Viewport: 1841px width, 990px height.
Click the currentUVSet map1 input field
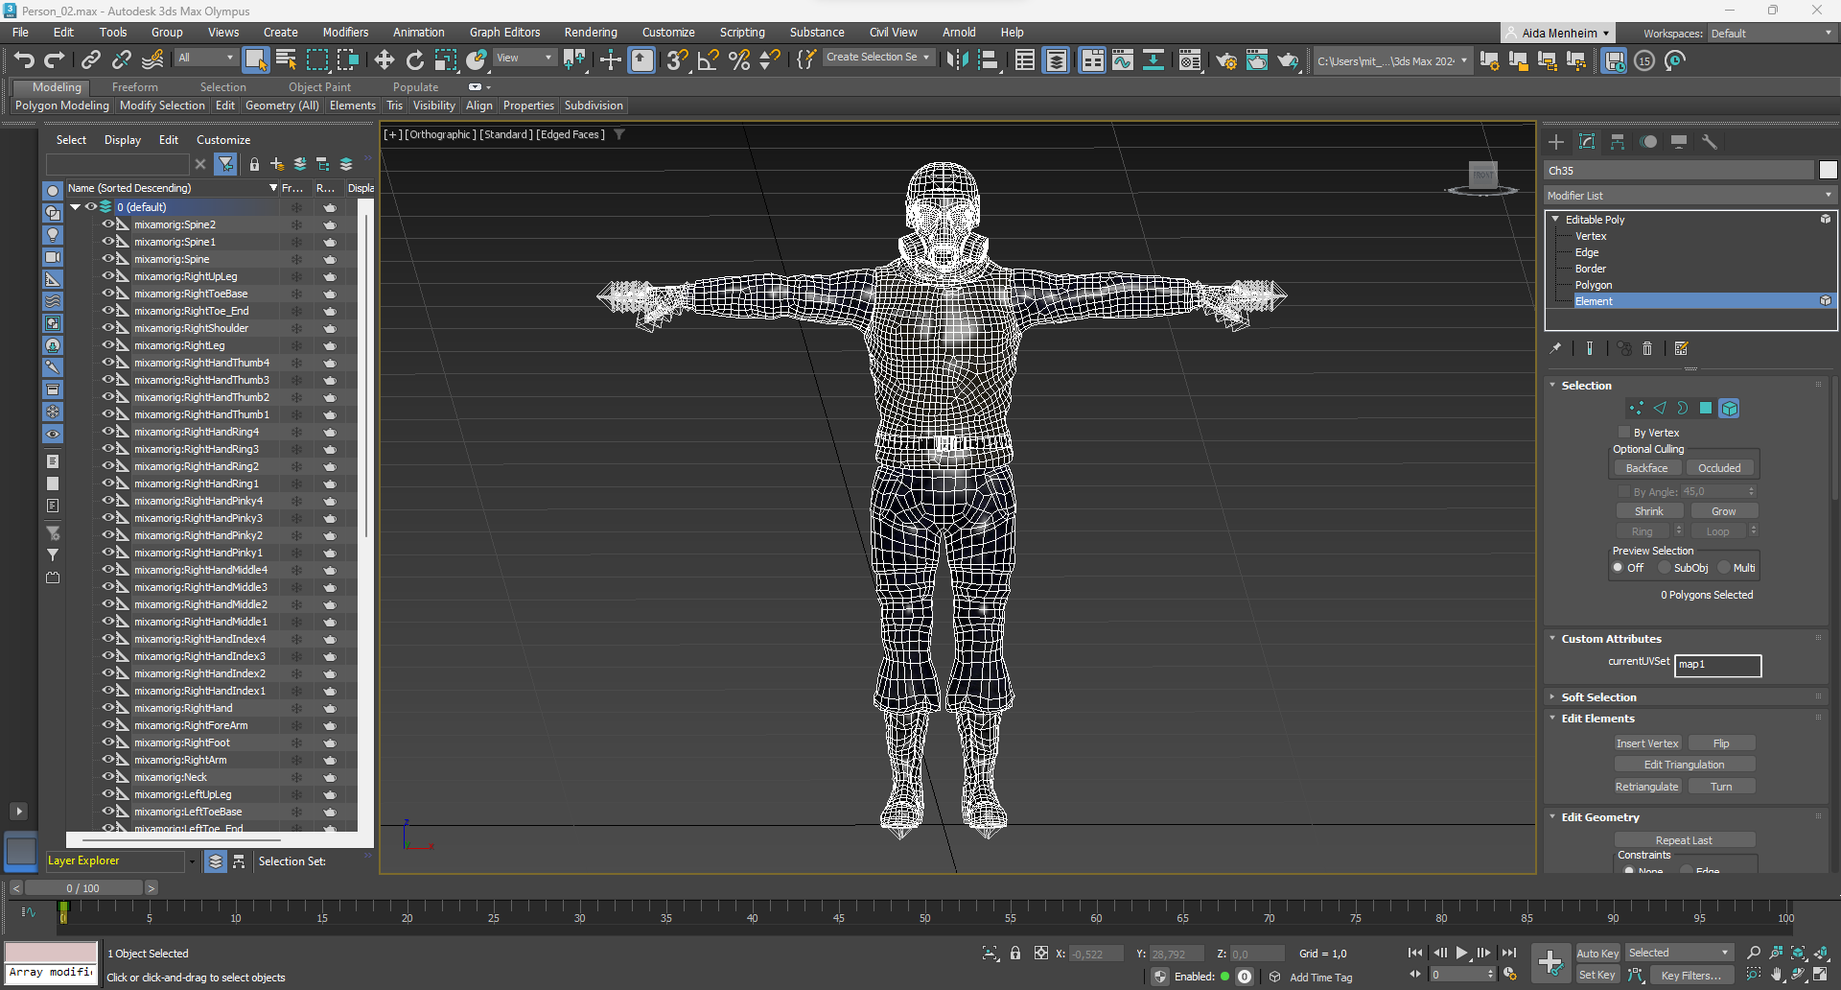point(1717,665)
